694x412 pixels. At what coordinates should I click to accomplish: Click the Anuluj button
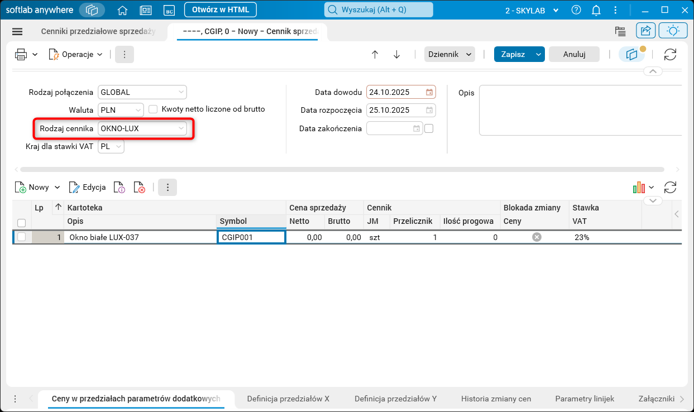point(574,54)
